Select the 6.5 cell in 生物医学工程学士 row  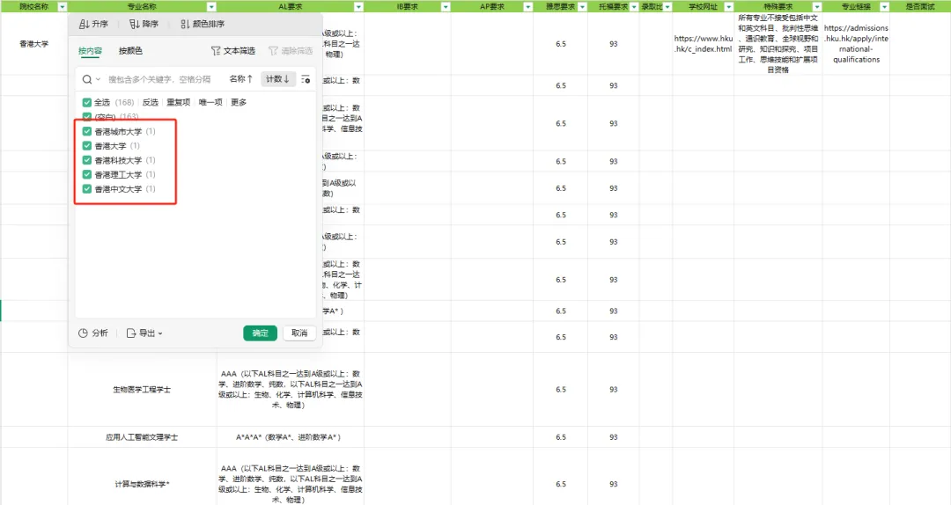pyautogui.click(x=560, y=389)
